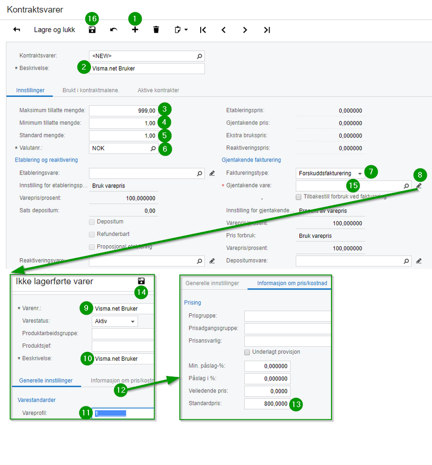Click the Påslag i % field
The width and height of the screenshot is (432, 465).
(x=268, y=379)
